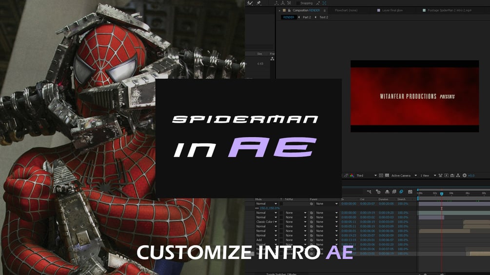Open the first layer Parent None dropdown
490x275 pixels.
pos(327,204)
